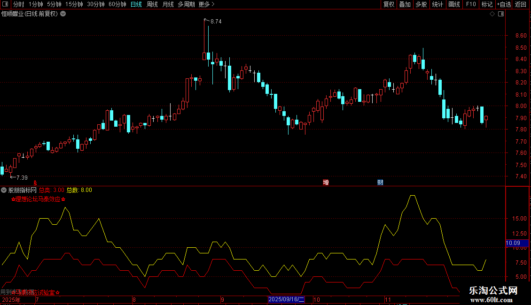Select the 月线 monthly tab
This screenshot has height=305, width=531.
pyautogui.click(x=168, y=4)
